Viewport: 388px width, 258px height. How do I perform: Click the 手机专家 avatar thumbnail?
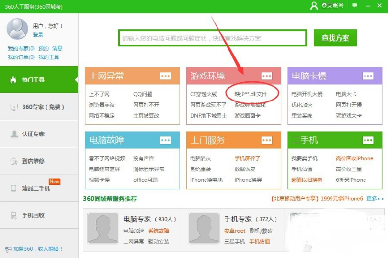tap(204, 229)
